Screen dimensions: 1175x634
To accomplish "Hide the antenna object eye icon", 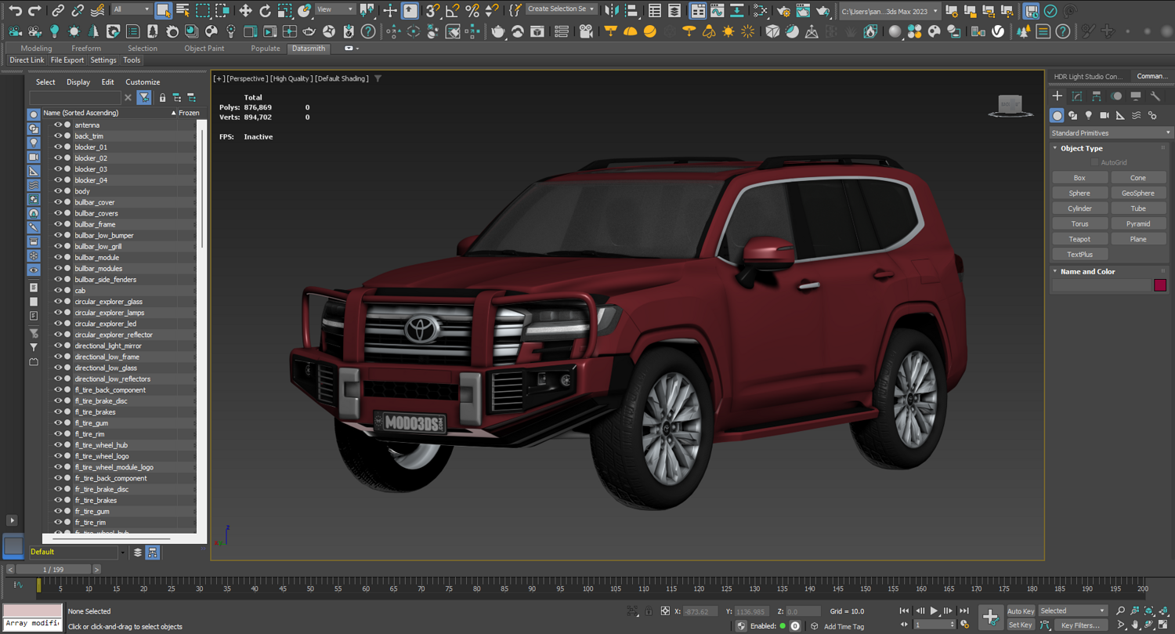I will pos(58,125).
